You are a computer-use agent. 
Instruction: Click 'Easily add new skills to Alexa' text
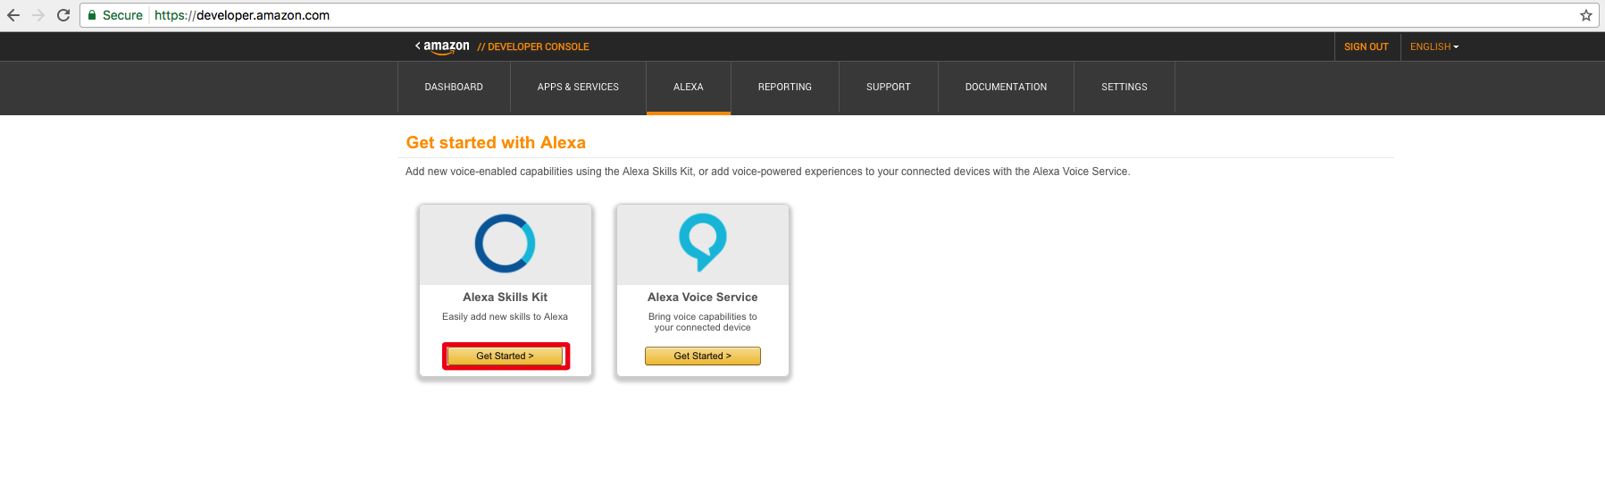[505, 316]
